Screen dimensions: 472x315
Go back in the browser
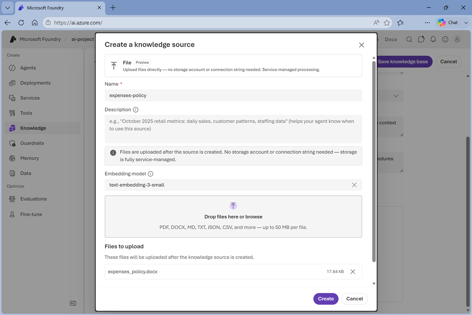click(x=7, y=23)
